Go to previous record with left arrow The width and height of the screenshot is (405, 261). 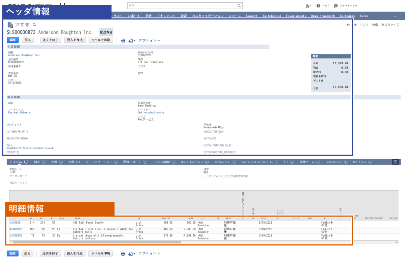[x=348, y=25]
